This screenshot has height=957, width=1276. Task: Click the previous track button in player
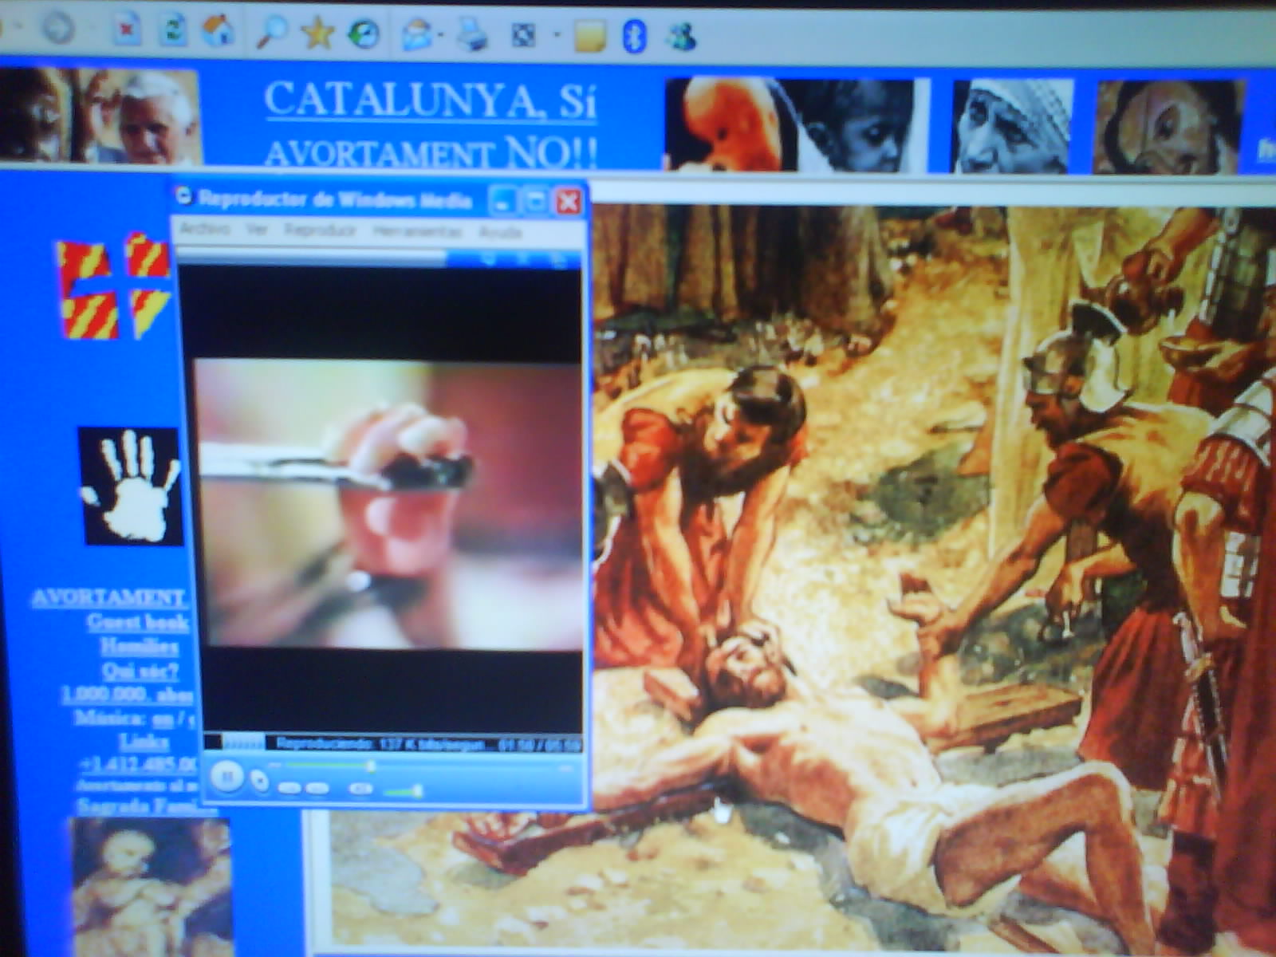(289, 788)
